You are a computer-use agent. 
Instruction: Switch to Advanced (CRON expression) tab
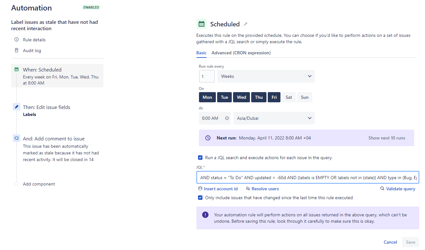241,53
